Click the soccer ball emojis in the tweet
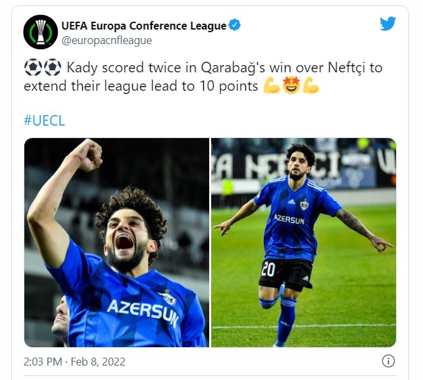 click(43, 67)
